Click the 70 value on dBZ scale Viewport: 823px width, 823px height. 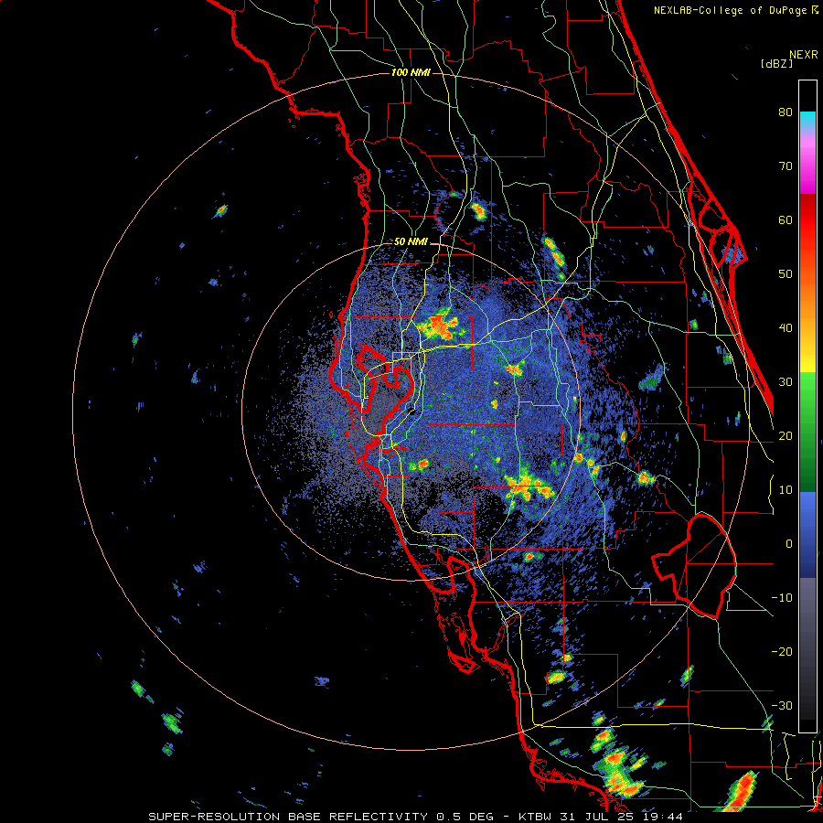pos(786,166)
